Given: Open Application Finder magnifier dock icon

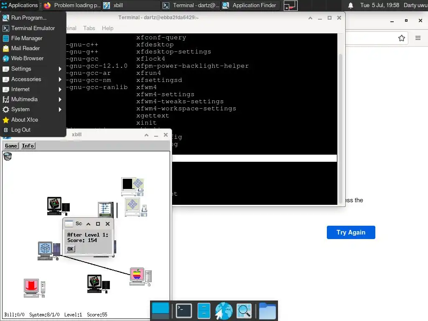Looking at the screenshot, I should (244, 311).
